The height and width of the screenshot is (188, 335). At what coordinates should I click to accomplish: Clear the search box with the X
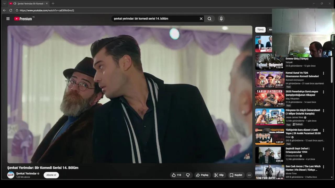click(201, 19)
